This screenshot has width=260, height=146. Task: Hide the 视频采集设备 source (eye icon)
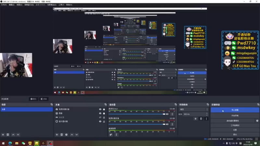100,109
